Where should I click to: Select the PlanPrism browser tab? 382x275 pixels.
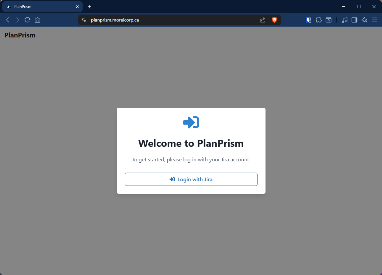point(42,7)
